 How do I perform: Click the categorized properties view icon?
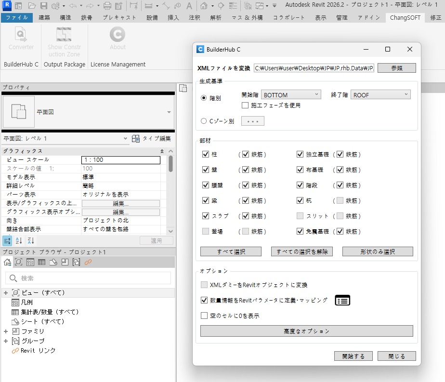coord(7,241)
